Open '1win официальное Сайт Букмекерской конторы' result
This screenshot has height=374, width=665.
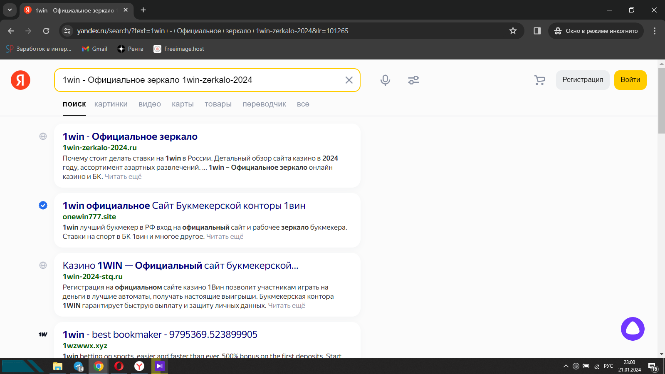184,206
